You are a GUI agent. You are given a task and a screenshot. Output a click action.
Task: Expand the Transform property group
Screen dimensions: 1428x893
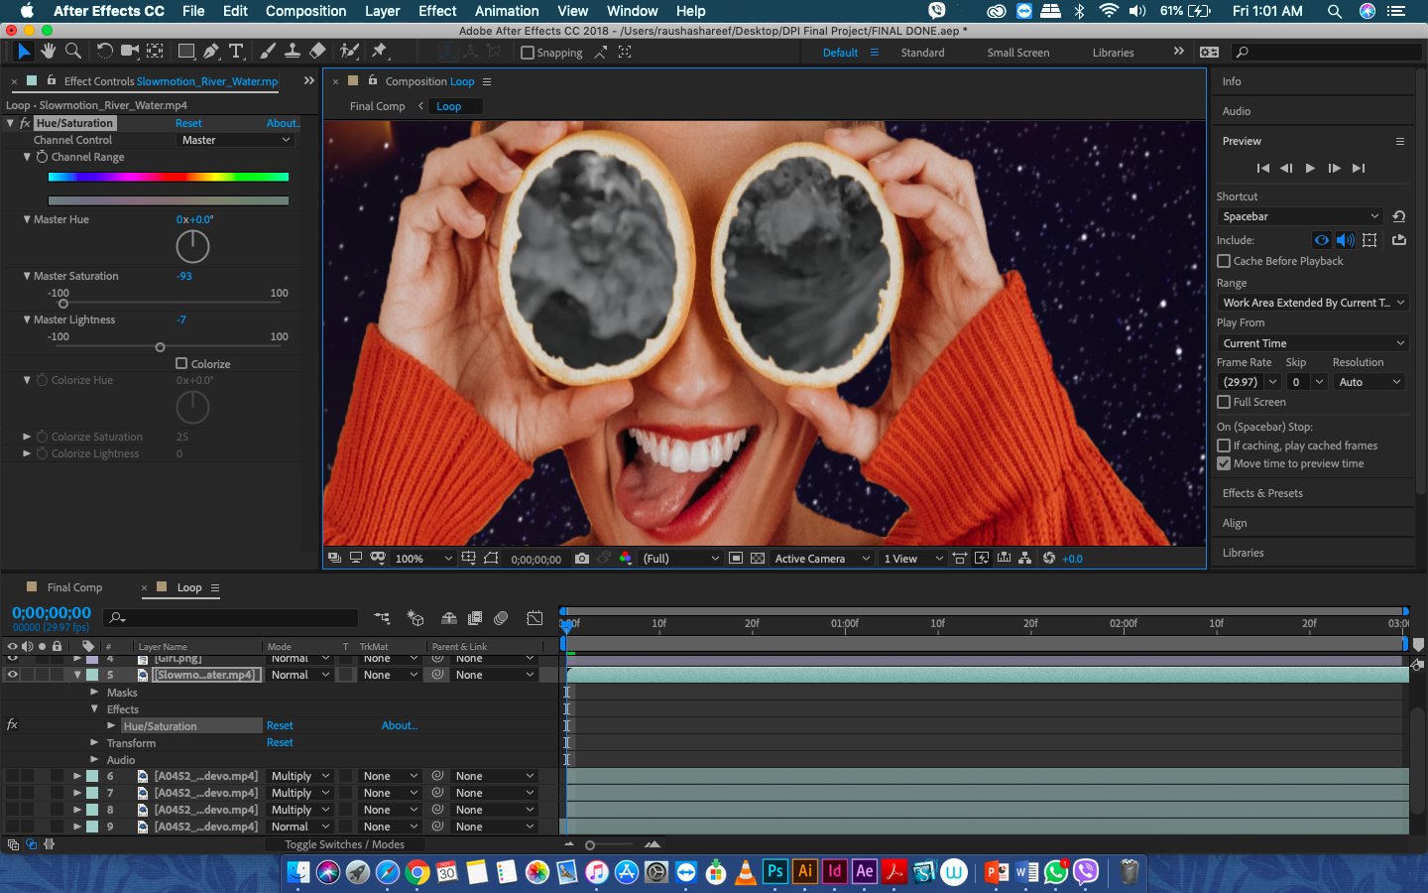pos(95,742)
